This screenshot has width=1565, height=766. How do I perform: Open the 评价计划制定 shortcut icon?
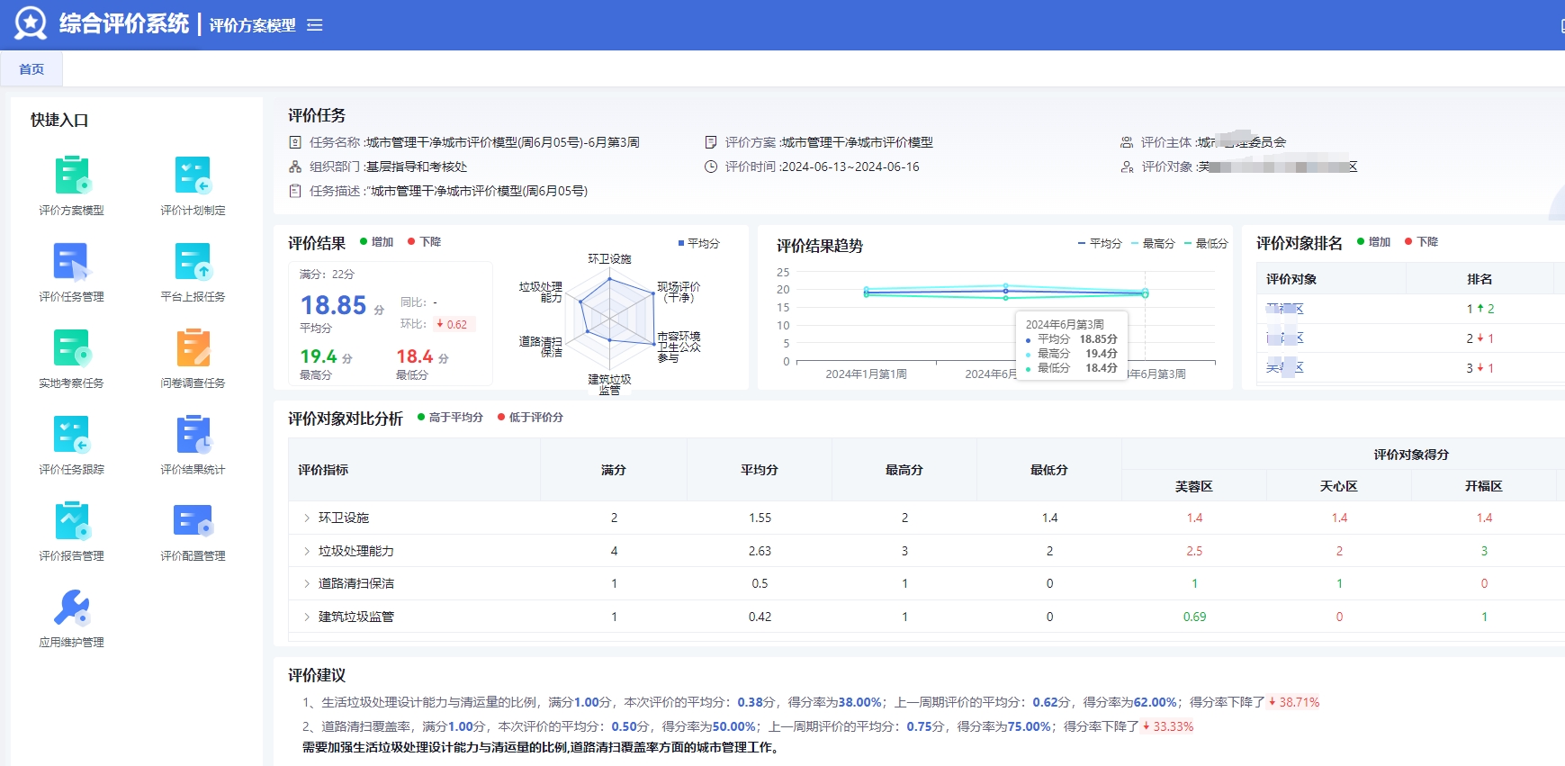(x=193, y=176)
